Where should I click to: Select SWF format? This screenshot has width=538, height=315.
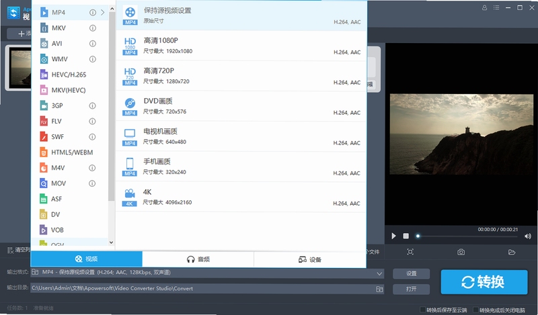click(x=70, y=137)
